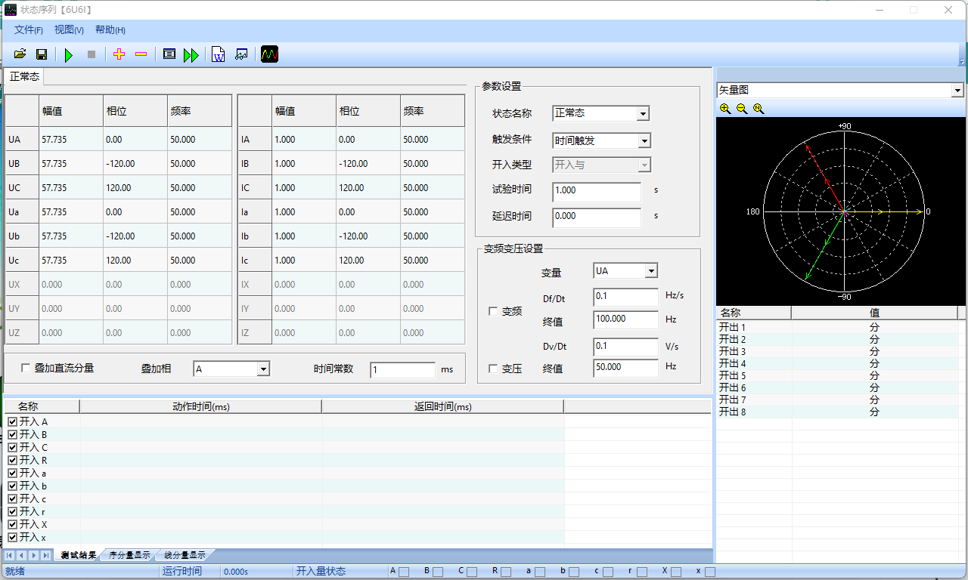The image size is (968, 580).
Task: Click the 试验时间 input field
Action: (596, 191)
